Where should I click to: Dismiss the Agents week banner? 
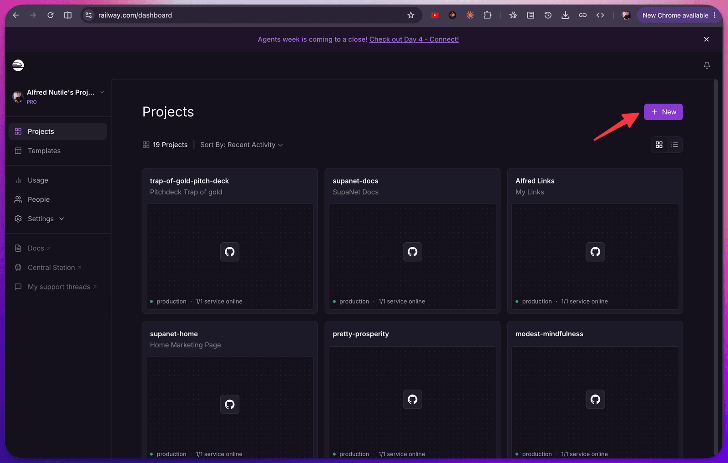coord(706,40)
